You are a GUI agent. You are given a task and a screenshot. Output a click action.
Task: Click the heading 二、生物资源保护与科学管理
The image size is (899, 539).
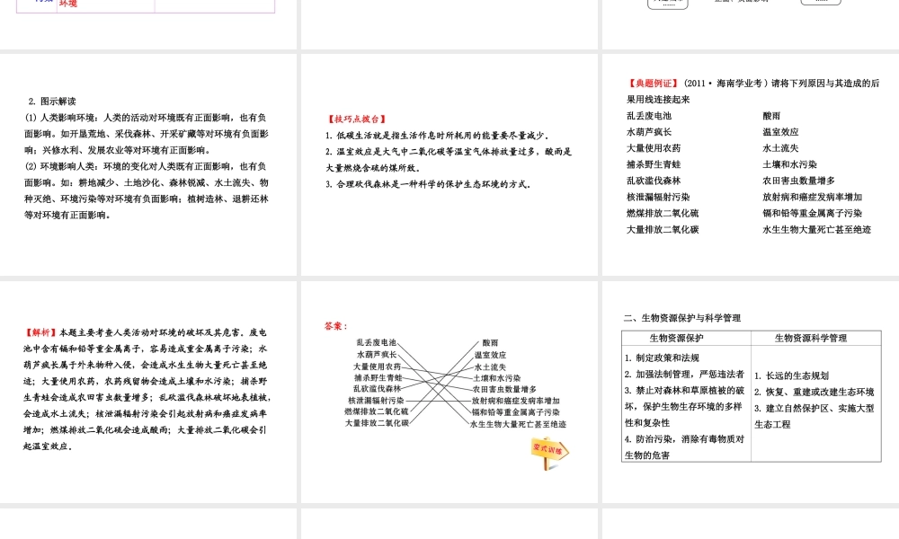click(x=682, y=318)
